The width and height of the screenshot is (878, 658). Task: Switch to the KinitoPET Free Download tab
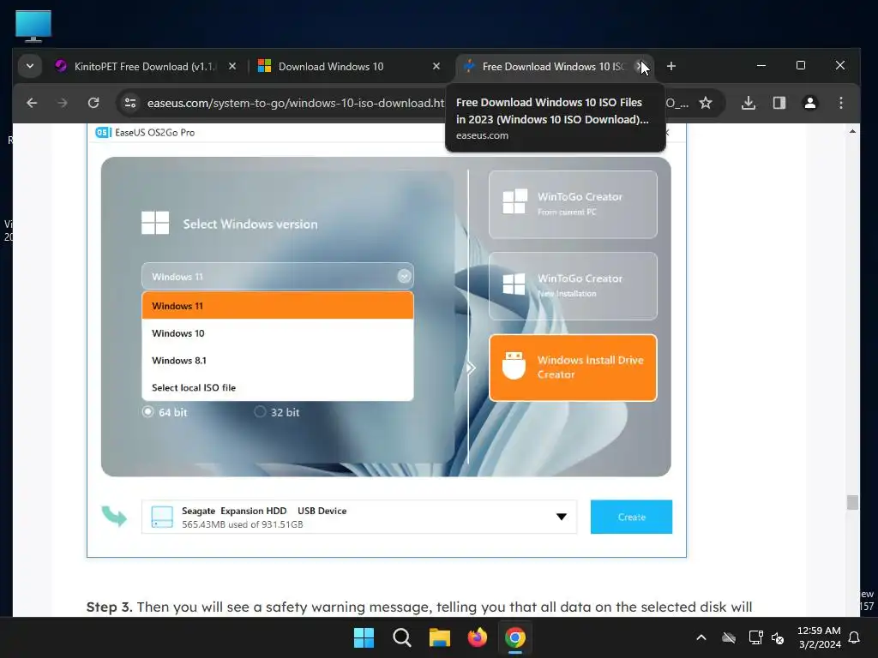[144, 67]
